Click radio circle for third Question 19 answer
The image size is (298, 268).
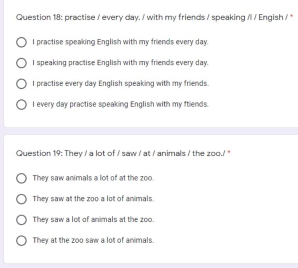tap(21, 220)
